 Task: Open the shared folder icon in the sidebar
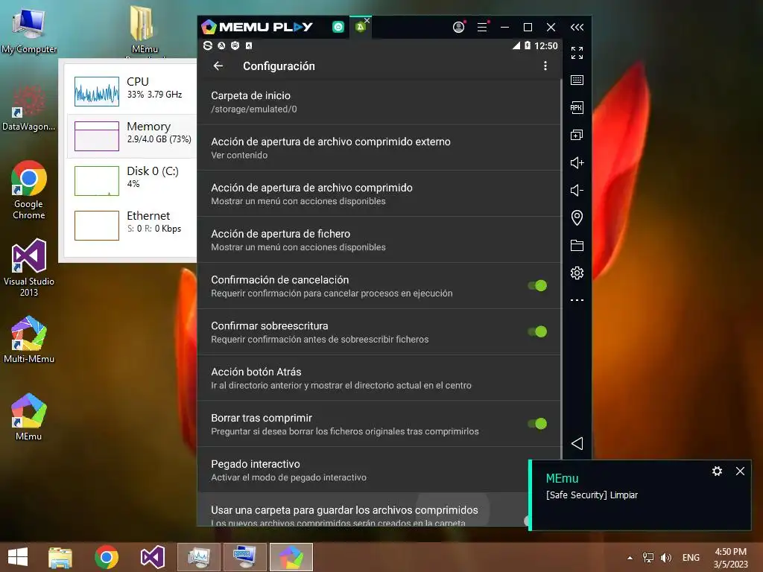click(577, 245)
